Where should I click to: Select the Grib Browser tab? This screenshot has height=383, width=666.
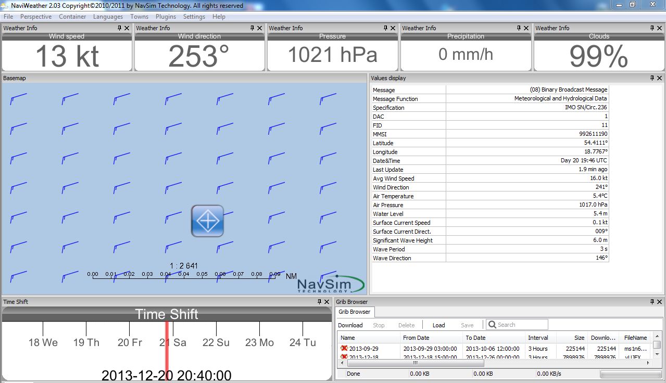click(354, 312)
